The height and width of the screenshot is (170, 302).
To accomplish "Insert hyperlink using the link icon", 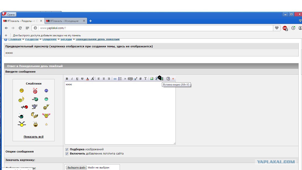I will pos(115,79).
